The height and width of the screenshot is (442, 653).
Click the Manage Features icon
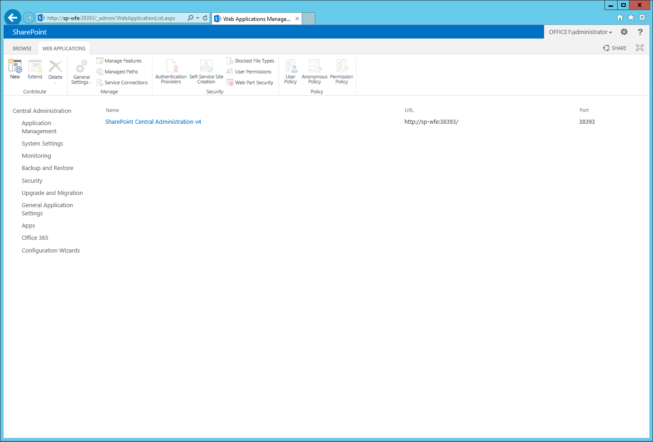pos(100,61)
